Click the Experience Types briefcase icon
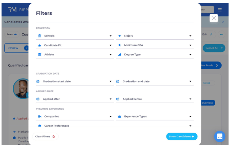This screenshot has width=230, height=146. pos(119,117)
